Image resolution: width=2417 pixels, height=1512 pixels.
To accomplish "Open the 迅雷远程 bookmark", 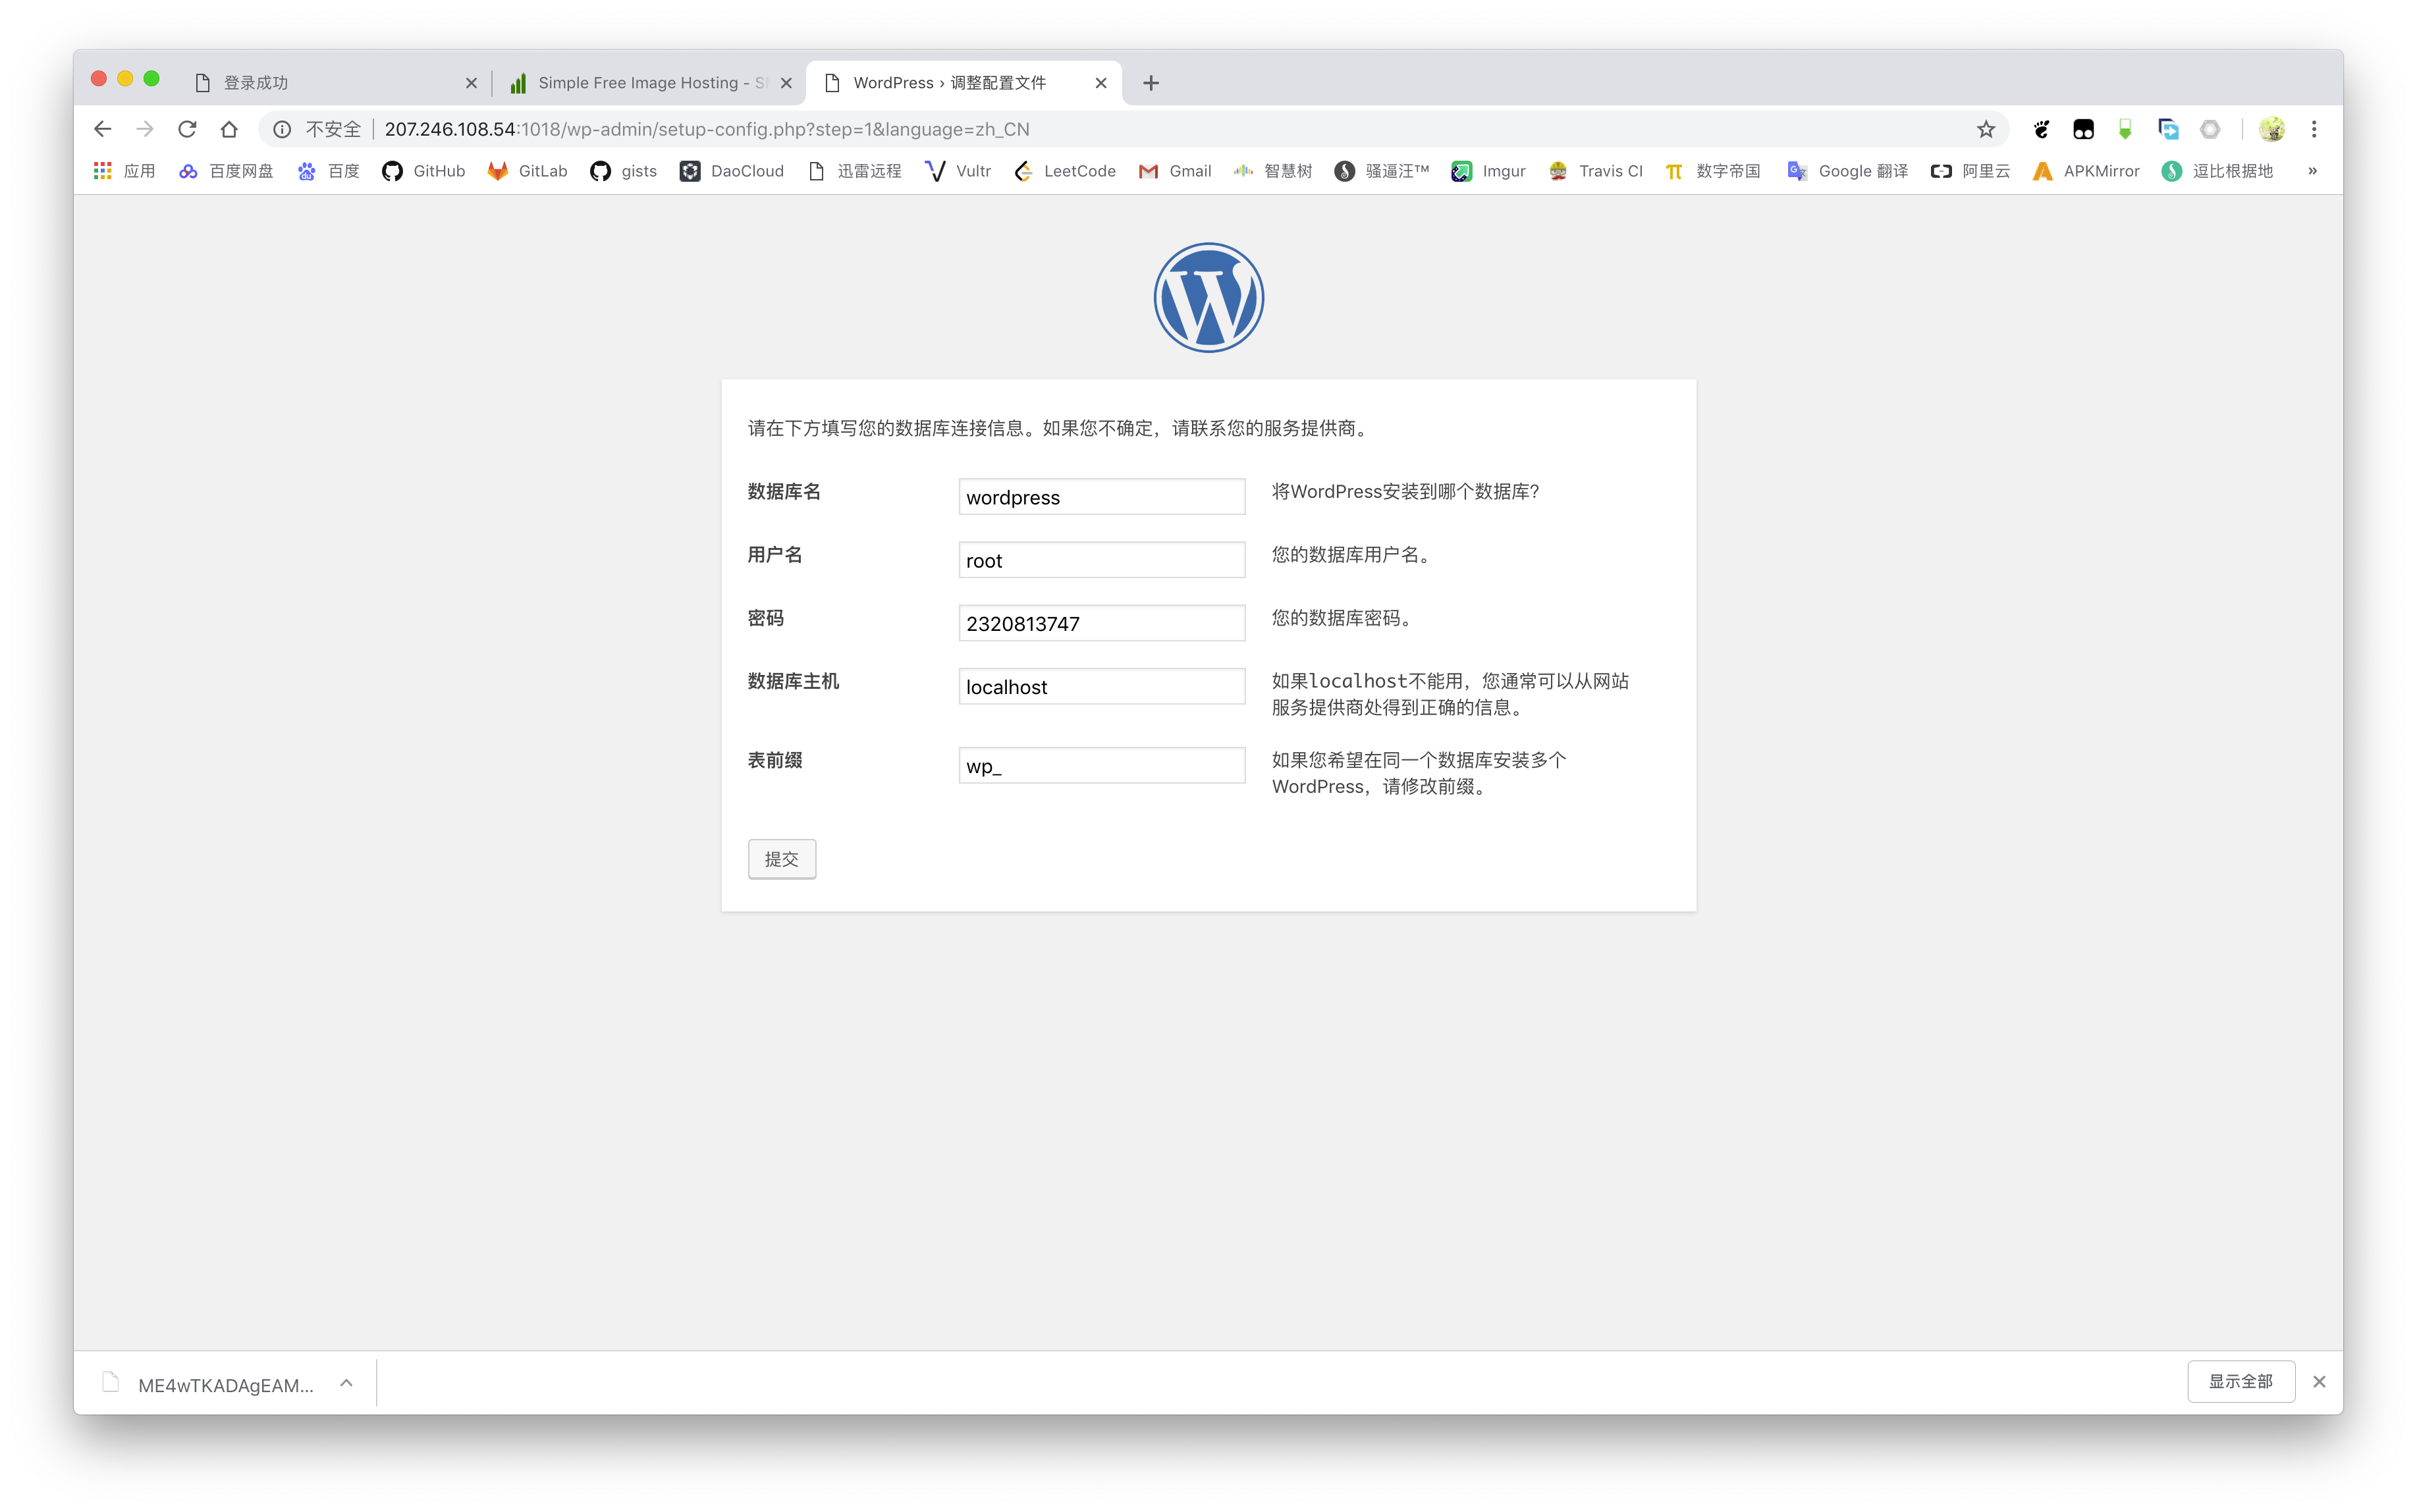I will click(855, 171).
